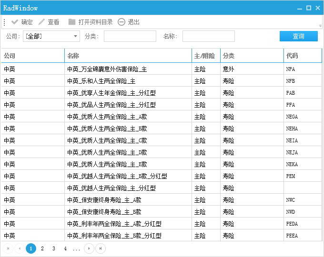Go to previous page pager arrow
324x257 pixels.
point(20,248)
